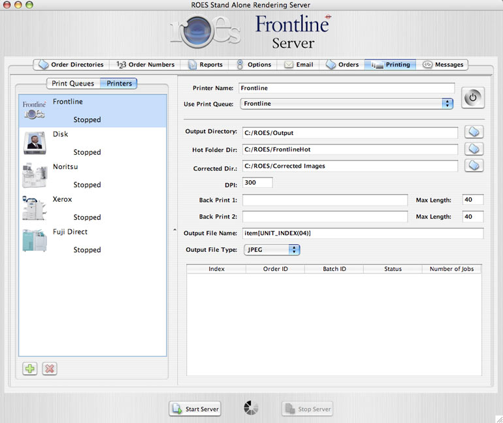This screenshot has height=423, width=503.
Task: Click the Hot Folder Dir path field
Action: (x=350, y=149)
